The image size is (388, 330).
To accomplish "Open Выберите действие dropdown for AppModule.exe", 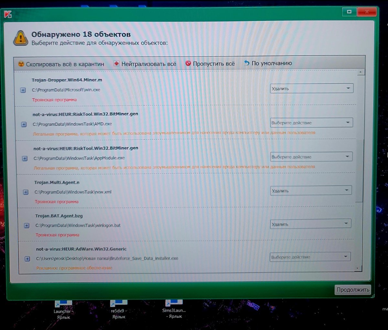I will tap(311, 157).
